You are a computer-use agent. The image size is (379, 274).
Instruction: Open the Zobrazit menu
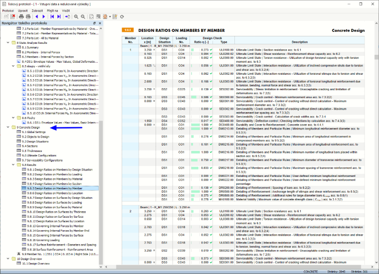(37, 10)
